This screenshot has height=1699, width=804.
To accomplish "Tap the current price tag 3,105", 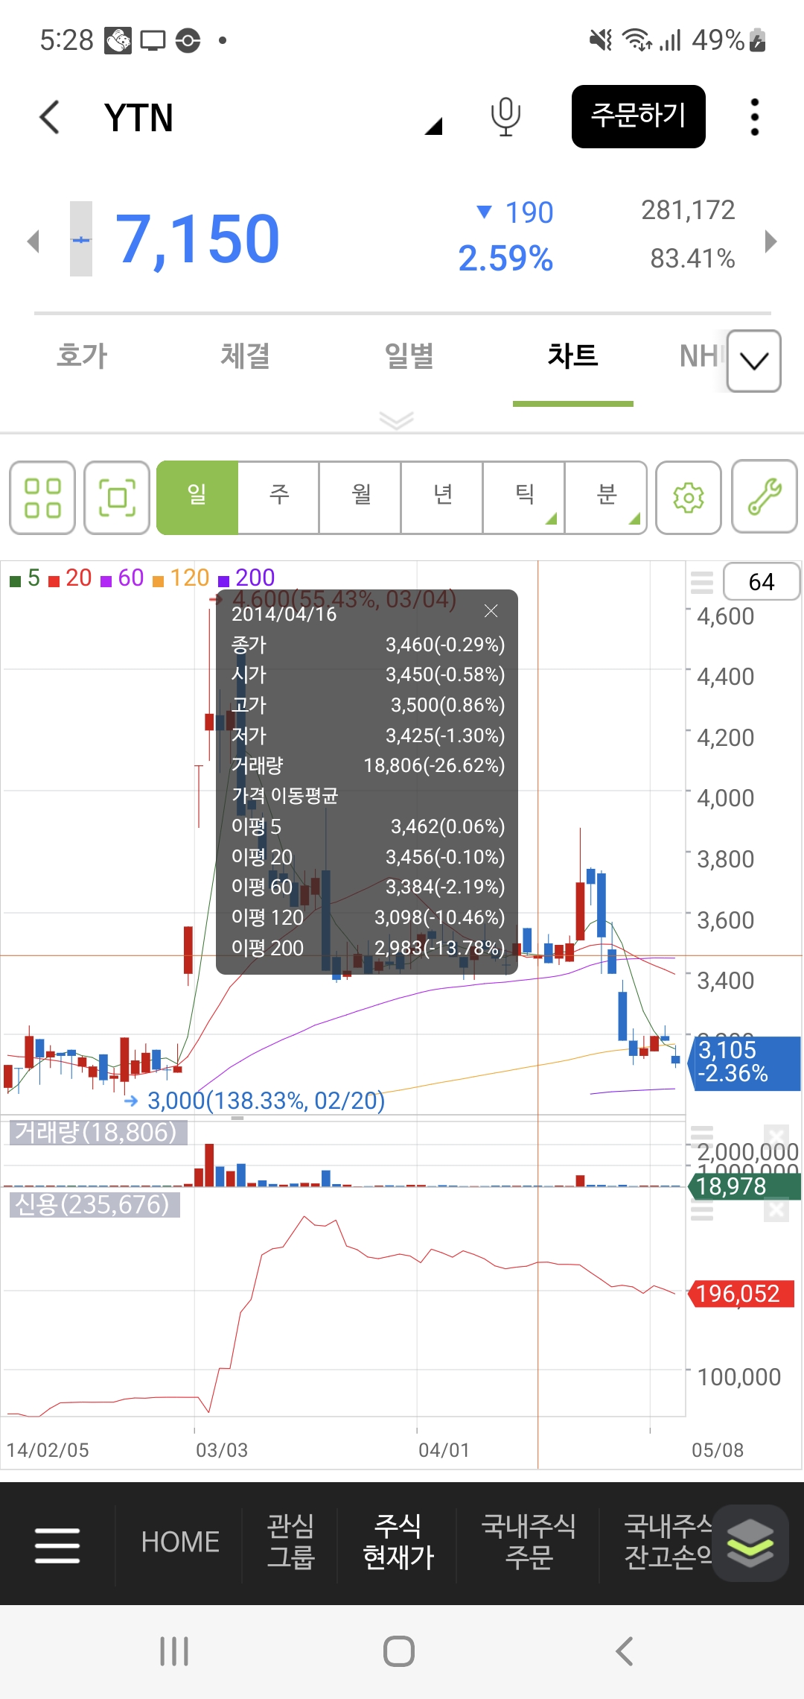I will [746, 1062].
